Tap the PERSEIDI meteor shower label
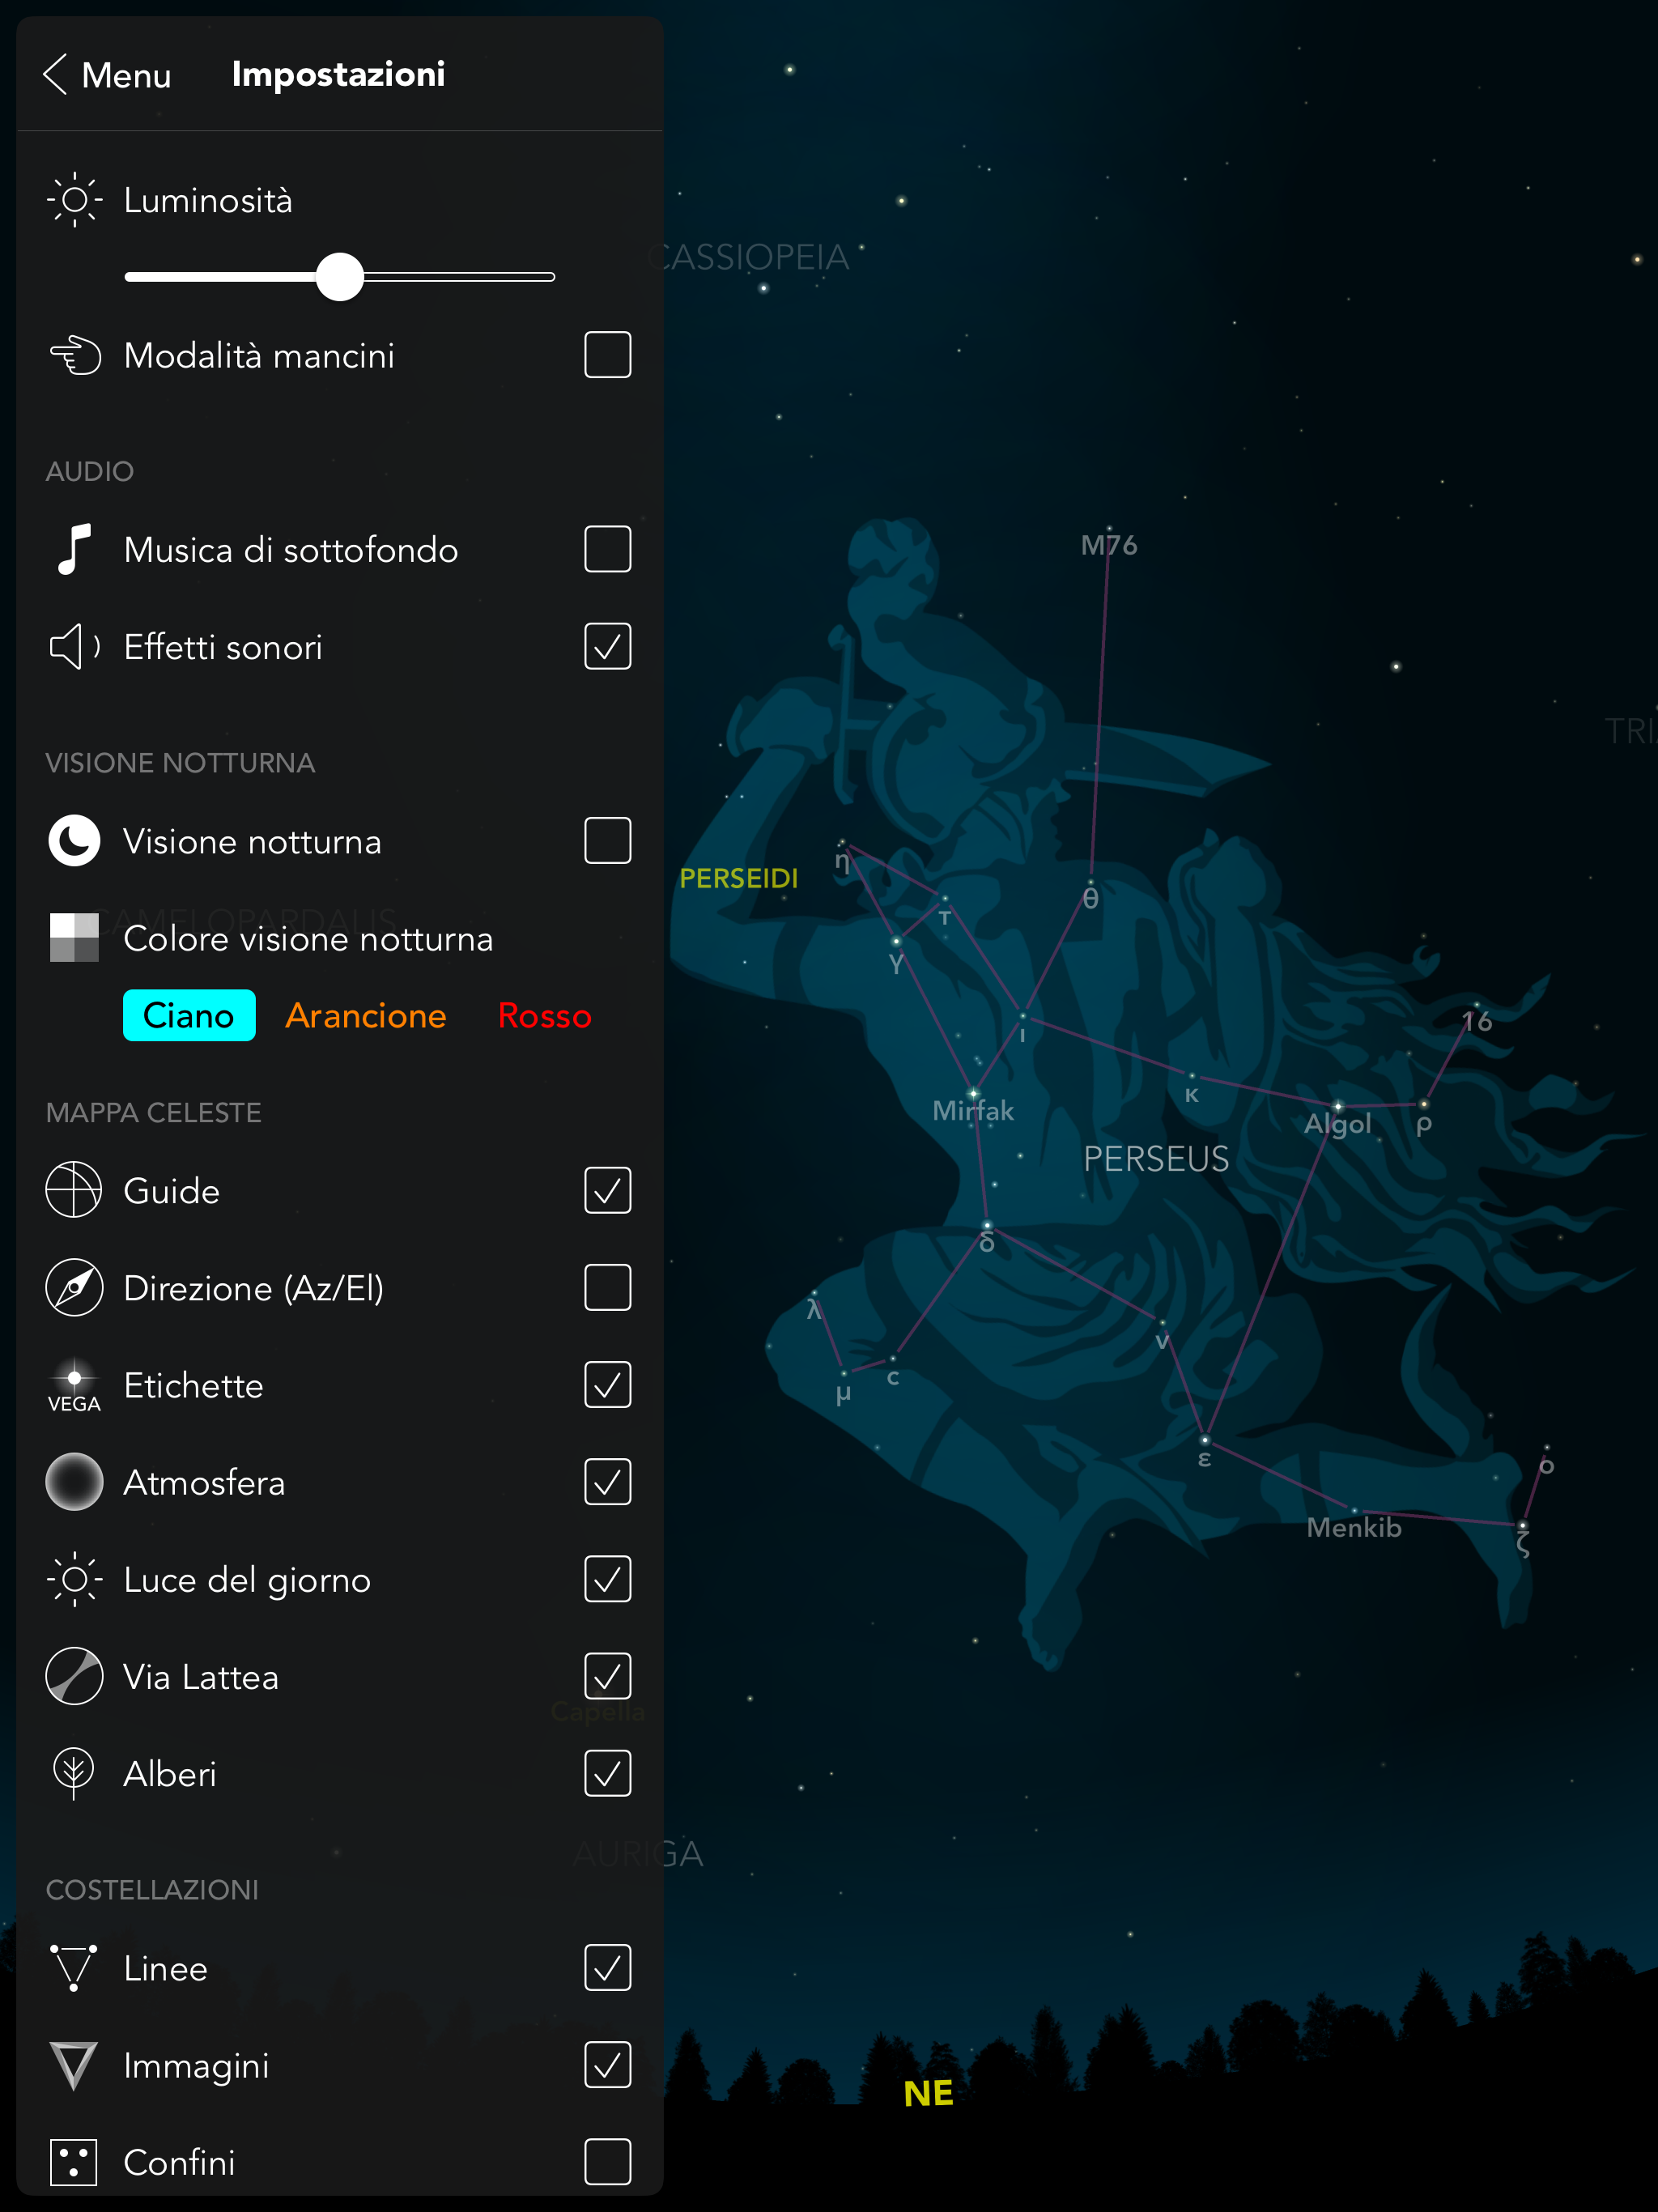 point(739,878)
